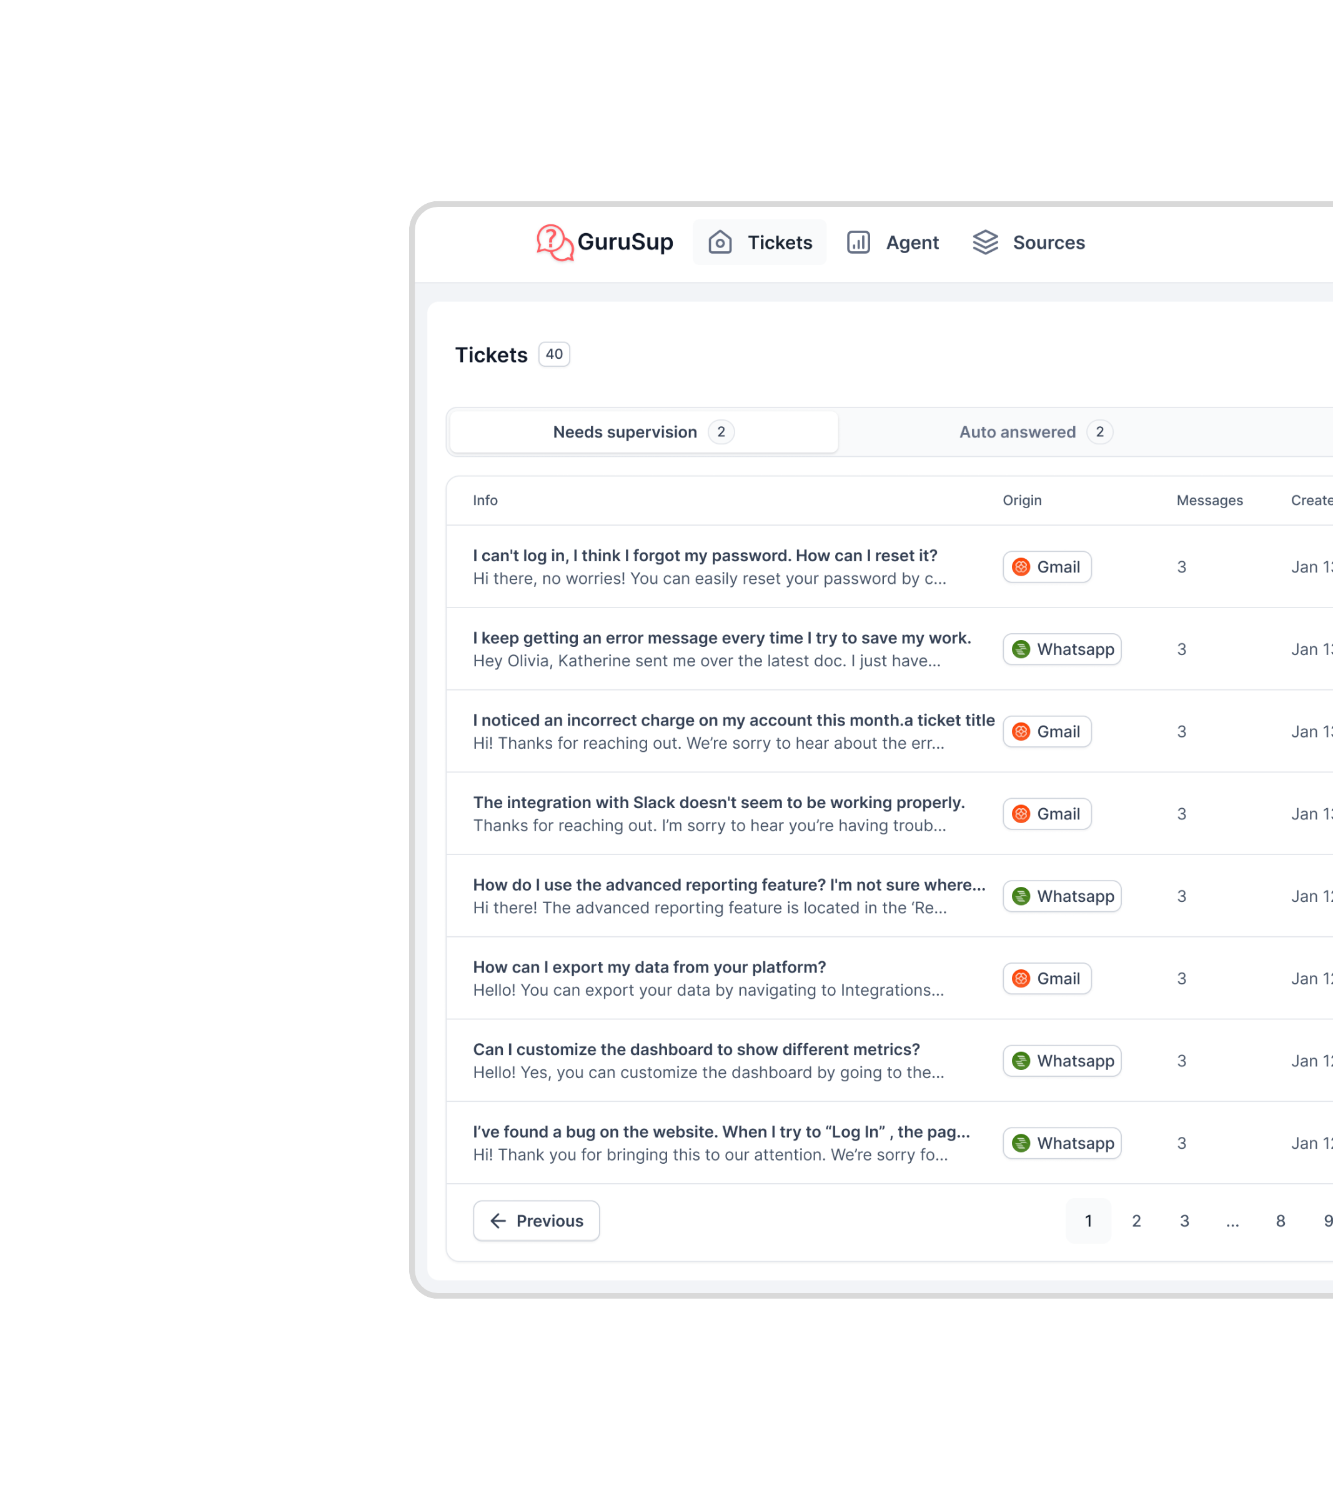Viewport: 1333px width, 1500px height.
Task: Click preview 'Thanks for reaching out. I'm sorry to hear'
Action: tap(710, 825)
